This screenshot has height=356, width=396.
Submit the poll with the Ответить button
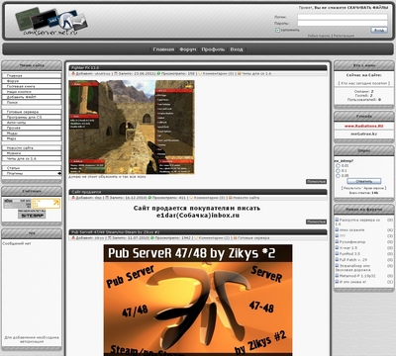[364, 181]
